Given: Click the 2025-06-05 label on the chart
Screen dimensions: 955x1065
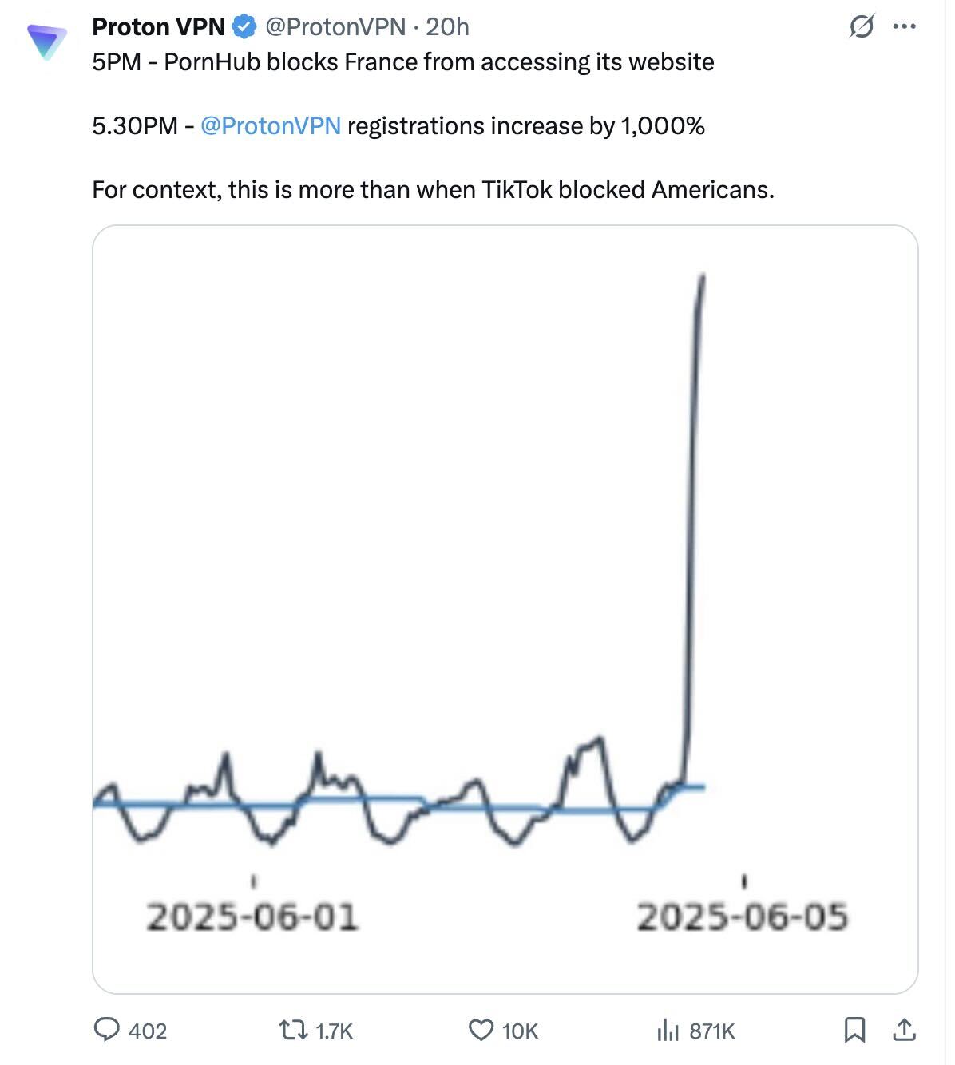Looking at the screenshot, I should tap(742, 917).
